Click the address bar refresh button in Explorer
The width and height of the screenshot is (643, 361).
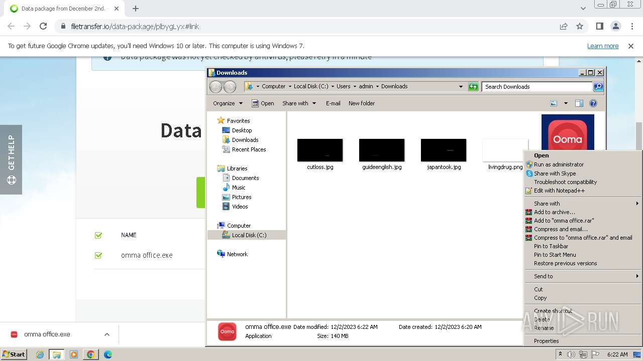[473, 87]
